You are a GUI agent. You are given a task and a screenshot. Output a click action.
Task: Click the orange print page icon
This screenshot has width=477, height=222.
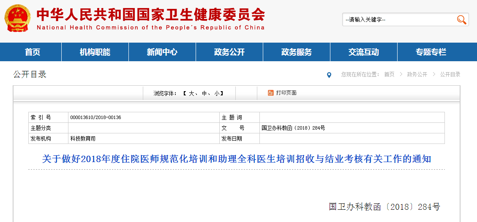(x=271, y=93)
